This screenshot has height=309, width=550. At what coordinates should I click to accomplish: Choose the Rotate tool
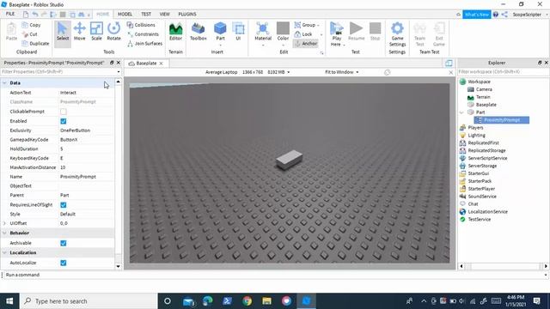pos(113,32)
